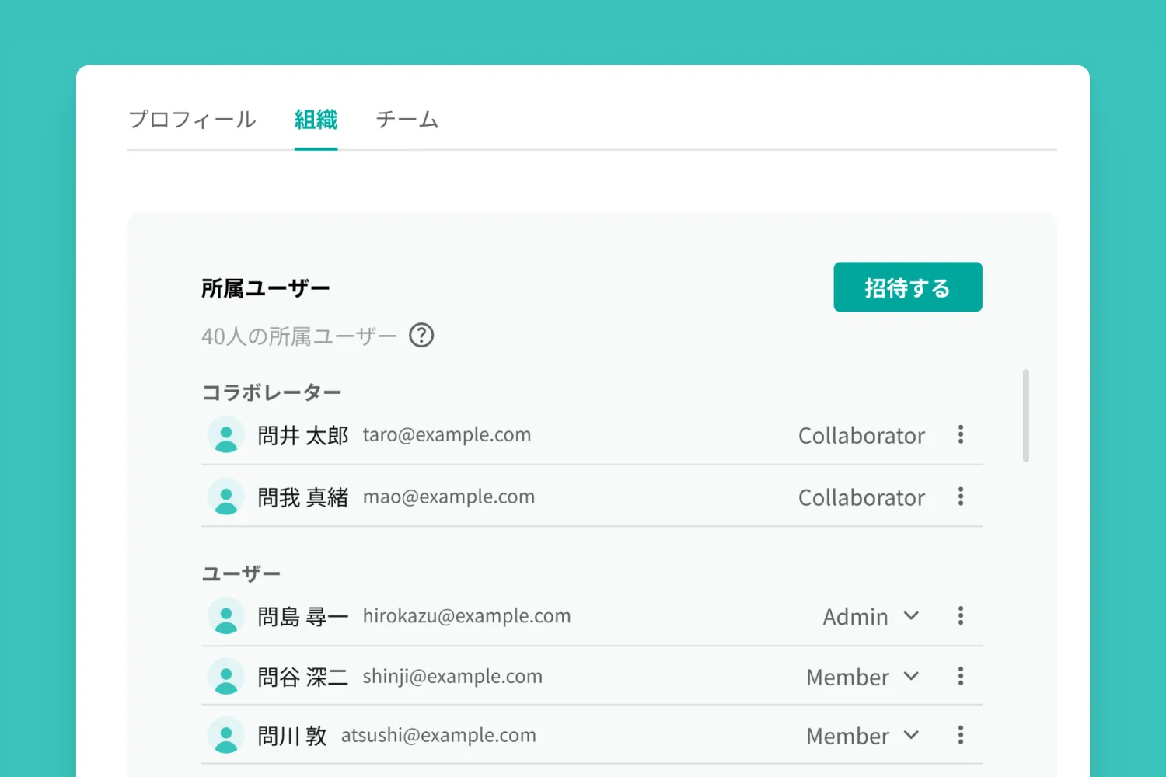
Task: Switch to the チーム tab
Action: pyautogui.click(x=407, y=120)
